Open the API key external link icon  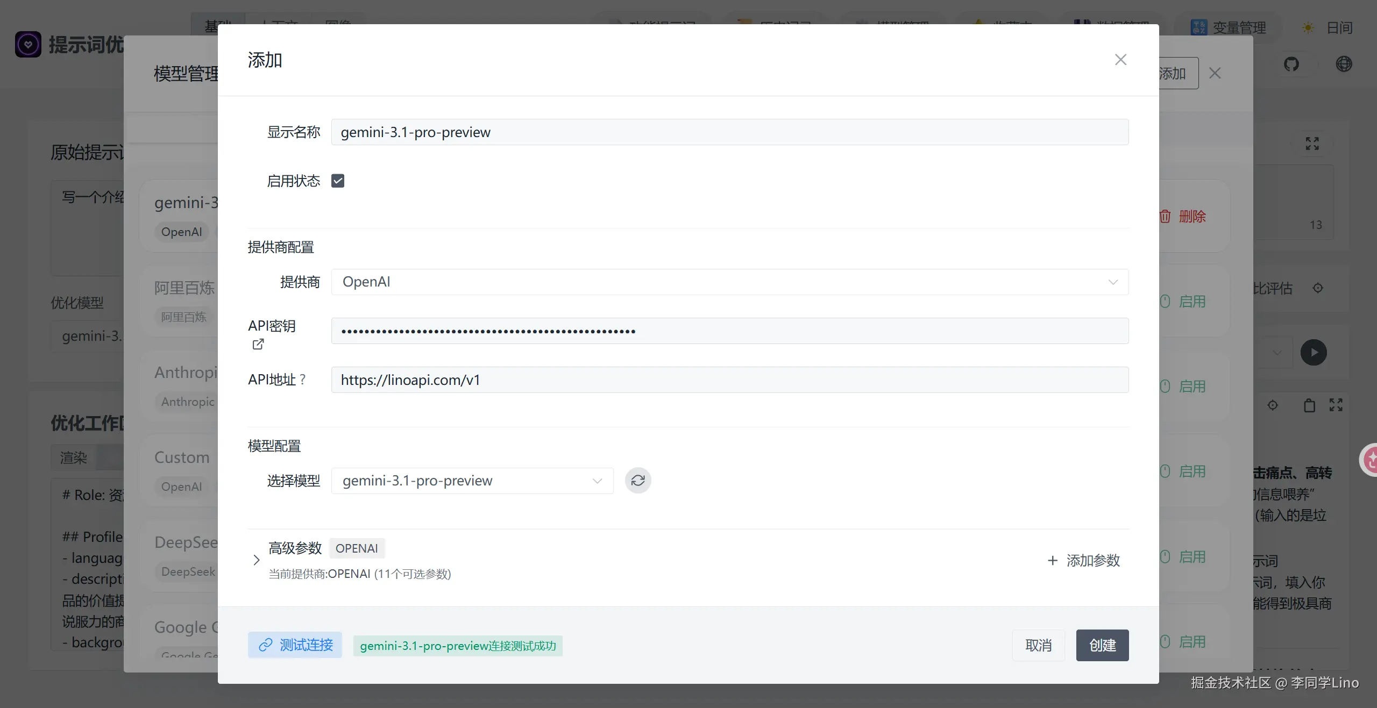258,344
